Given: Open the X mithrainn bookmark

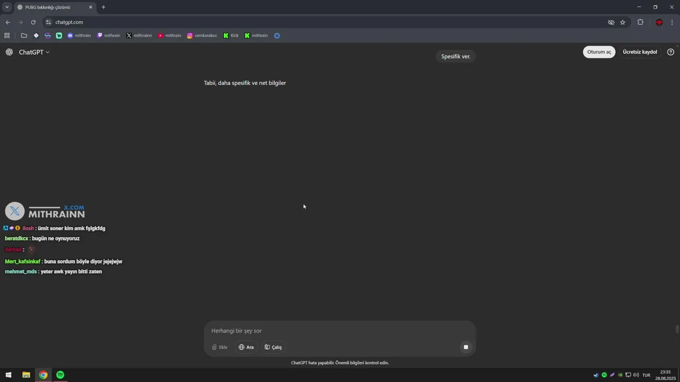Looking at the screenshot, I should (x=139, y=36).
